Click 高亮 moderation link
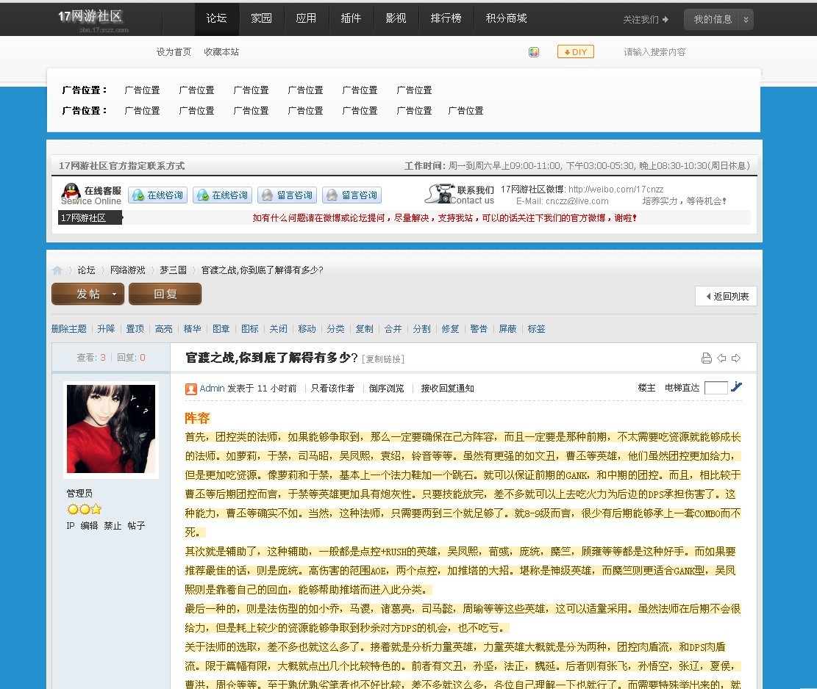This screenshot has width=817, height=689. pyautogui.click(x=163, y=329)
